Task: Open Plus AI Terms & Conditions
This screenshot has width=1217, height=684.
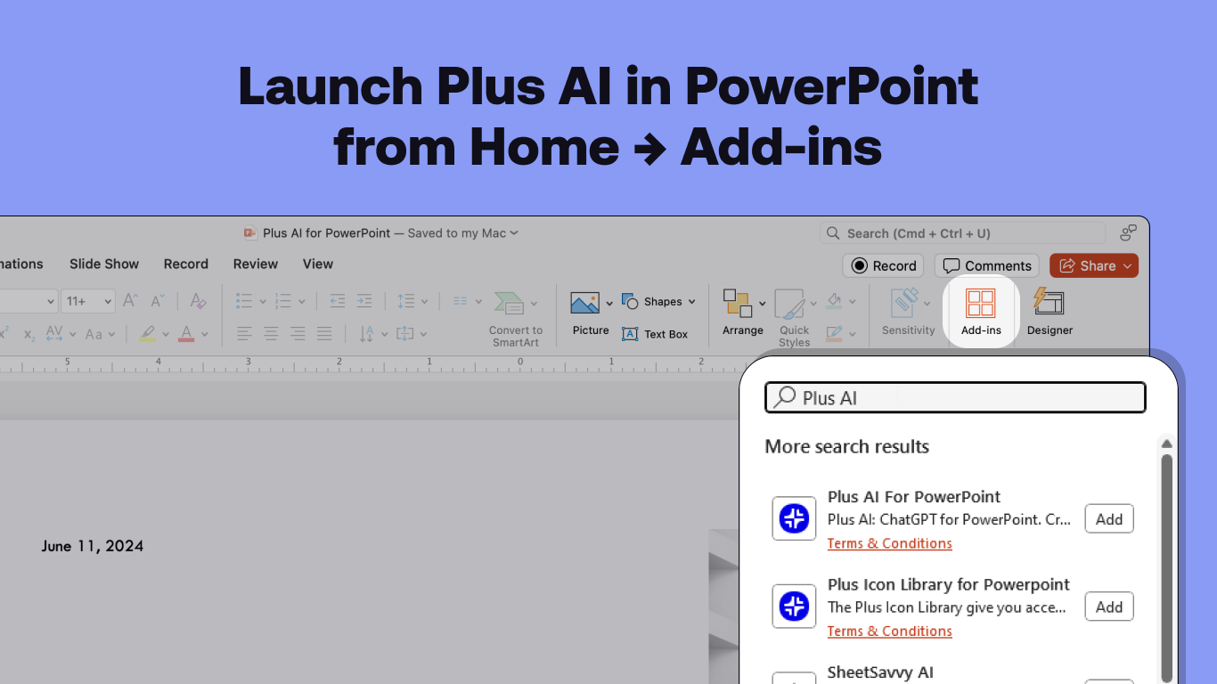Action: point(889,543)
